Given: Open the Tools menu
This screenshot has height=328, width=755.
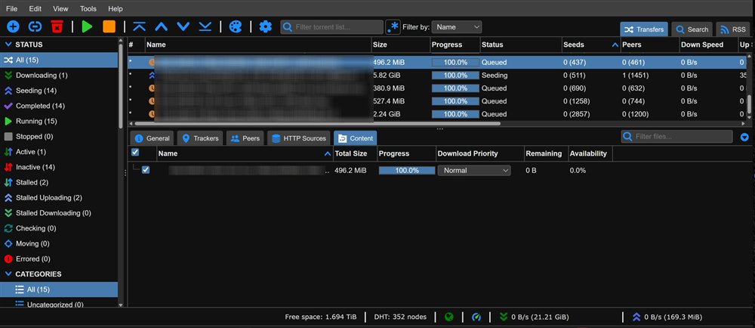Looking at the screenshot, I should click(88, 8).
